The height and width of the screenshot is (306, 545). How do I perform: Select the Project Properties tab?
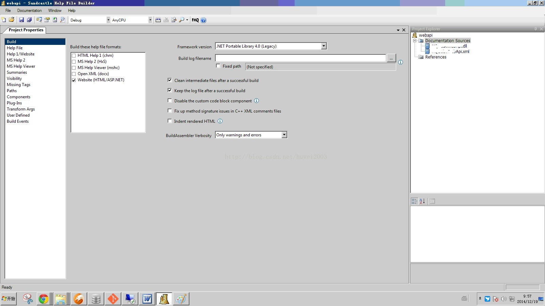point(26,30)
